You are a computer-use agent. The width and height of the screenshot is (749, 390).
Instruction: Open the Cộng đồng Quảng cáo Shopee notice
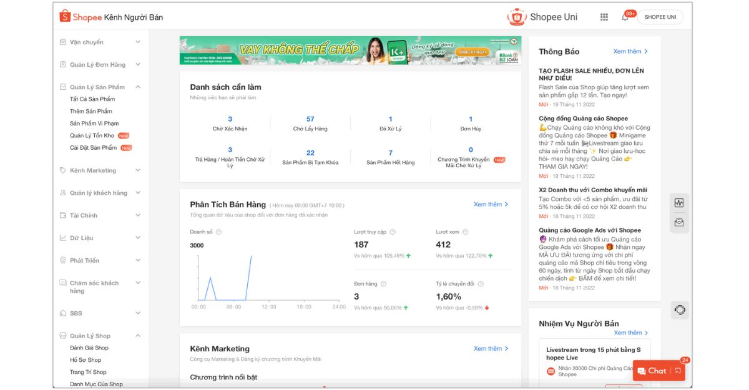594,147
